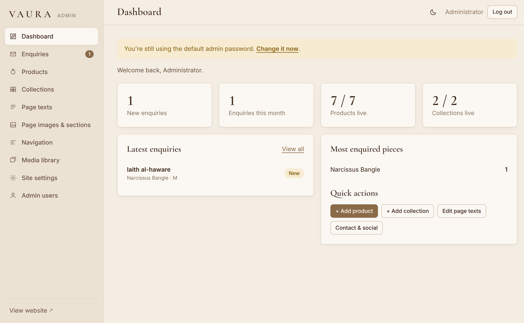Screen dimensions: 524x323
Task: Click the Dashboard grid icon in sidebar
Action: 13,36
